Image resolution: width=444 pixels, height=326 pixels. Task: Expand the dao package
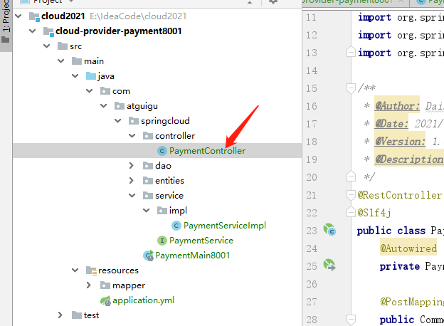coord(132,165)
